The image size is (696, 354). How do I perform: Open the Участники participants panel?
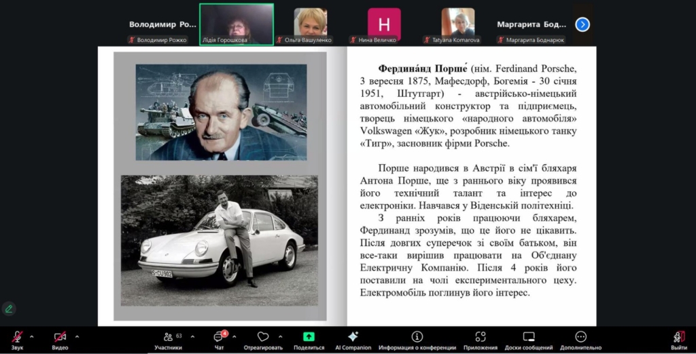click(x=168, y=338)
